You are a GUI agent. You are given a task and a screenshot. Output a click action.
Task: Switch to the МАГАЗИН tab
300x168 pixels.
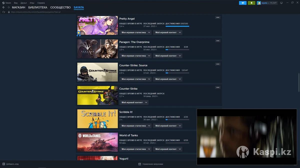point(18,7)
